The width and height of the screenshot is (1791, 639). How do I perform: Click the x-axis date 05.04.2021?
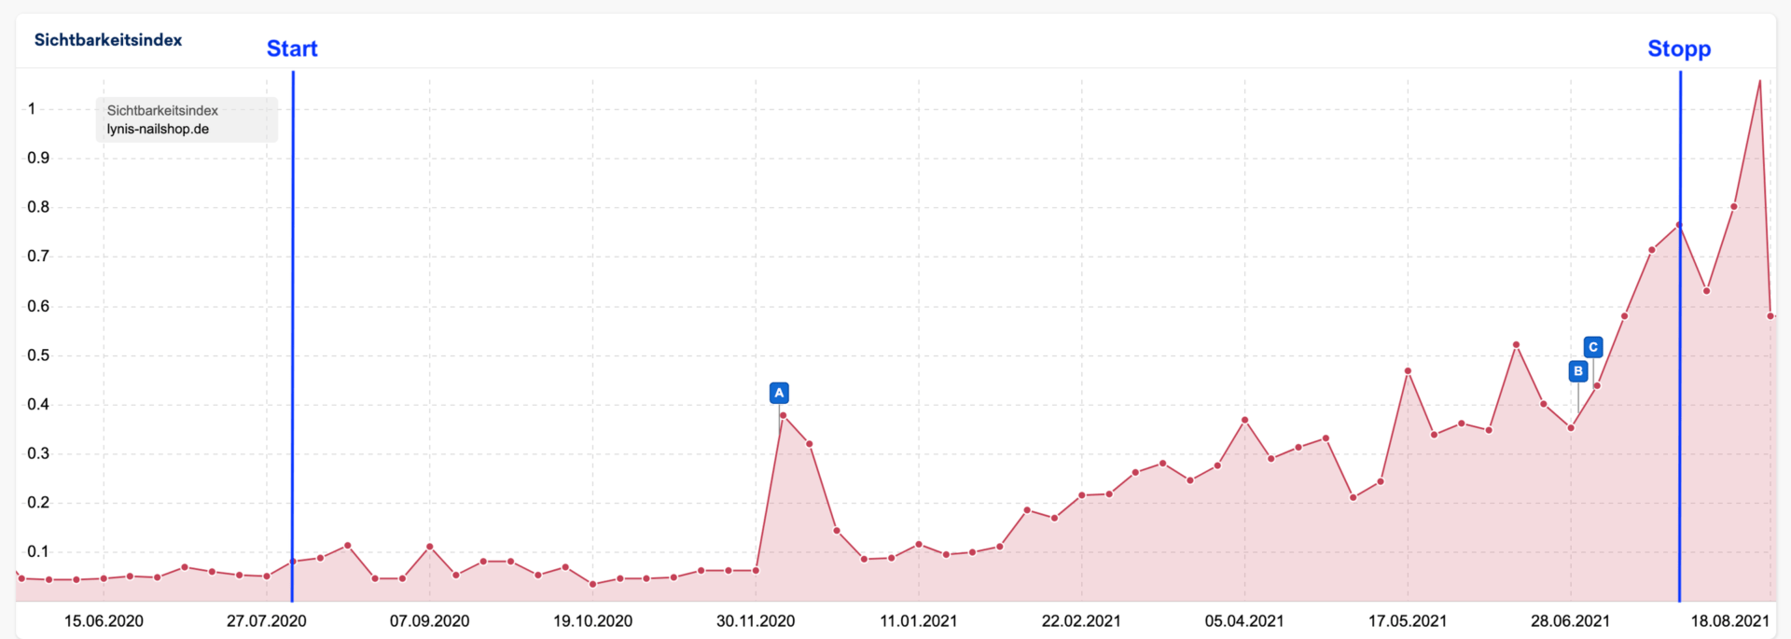1244,621
